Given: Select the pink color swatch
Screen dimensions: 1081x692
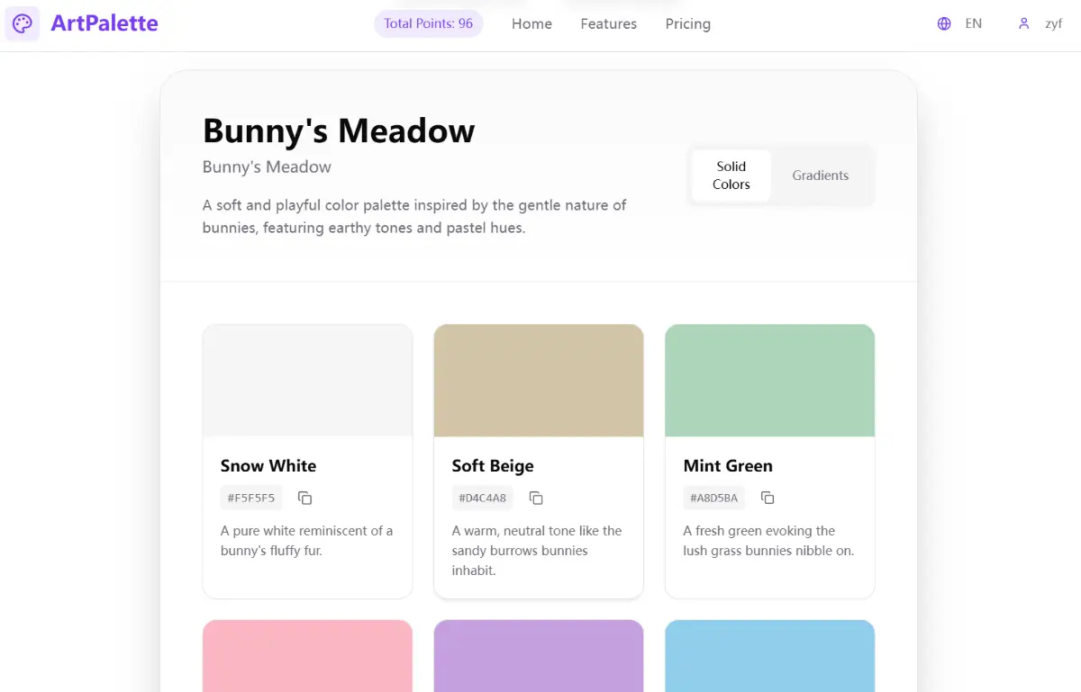Looking at the screenshot, I should [x=307, y=656].
